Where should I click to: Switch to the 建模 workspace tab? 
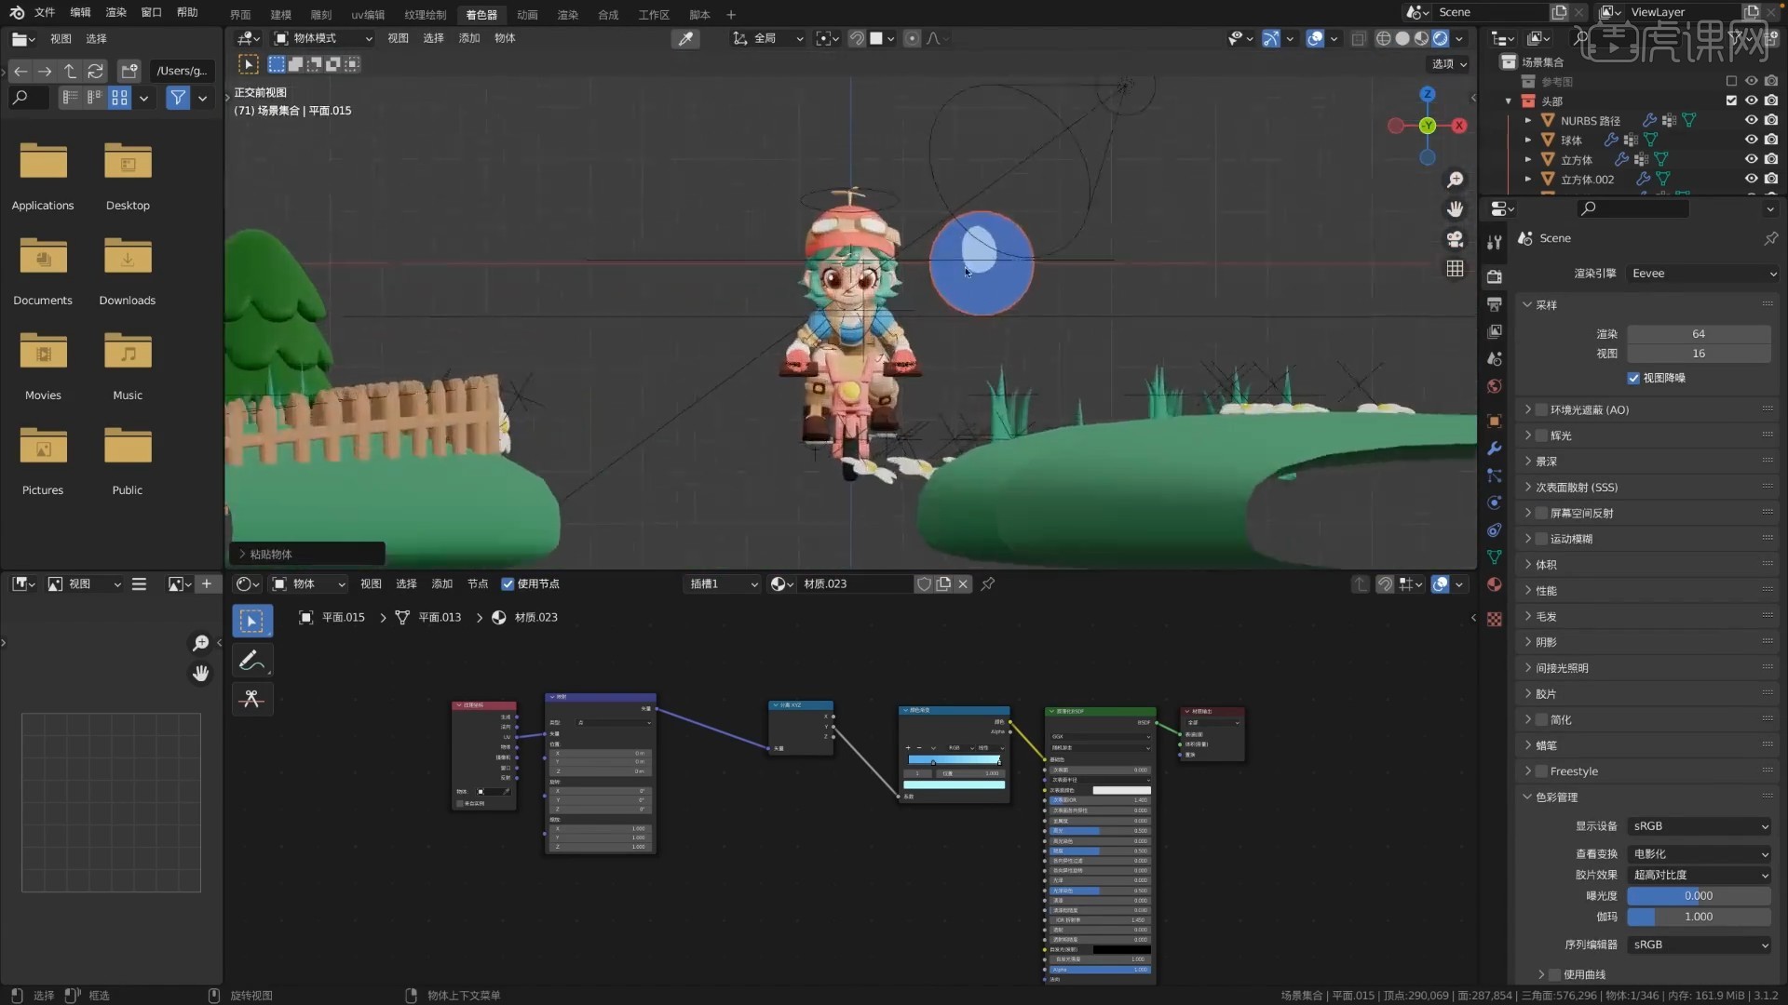(280, 15)
